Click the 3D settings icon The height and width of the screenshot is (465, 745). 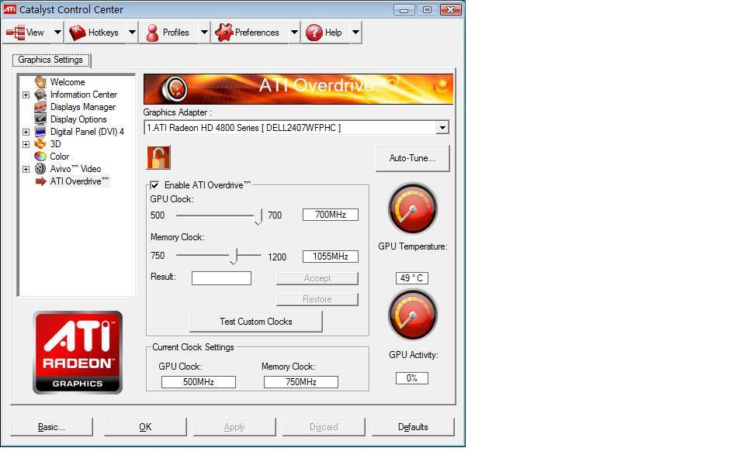click(x=40, y=144)
